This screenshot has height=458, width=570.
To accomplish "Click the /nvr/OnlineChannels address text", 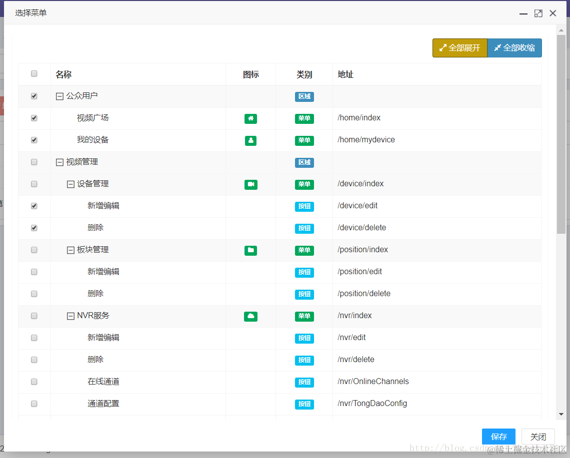I will (x=373, y=382).
